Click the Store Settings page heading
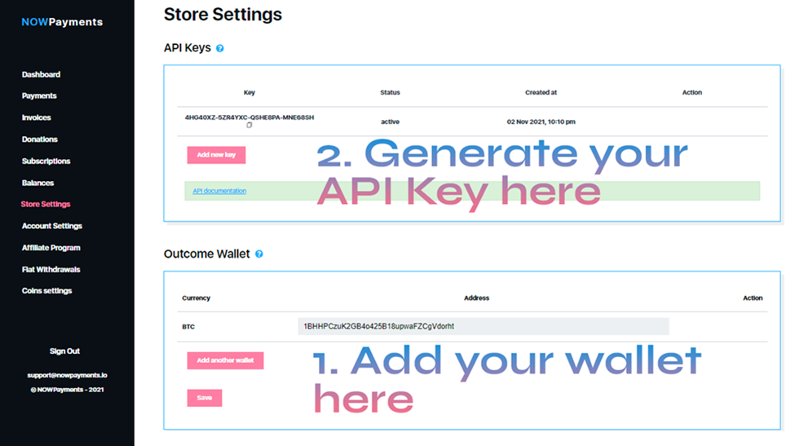Screen dimensions: 795x446 click(223, 14)
